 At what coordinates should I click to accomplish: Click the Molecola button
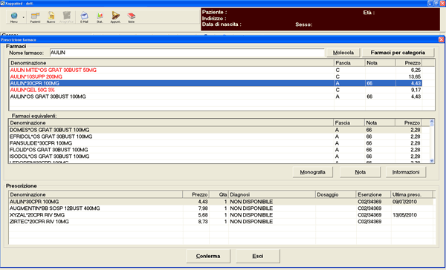pyautogui.click(x=343, y=53)
